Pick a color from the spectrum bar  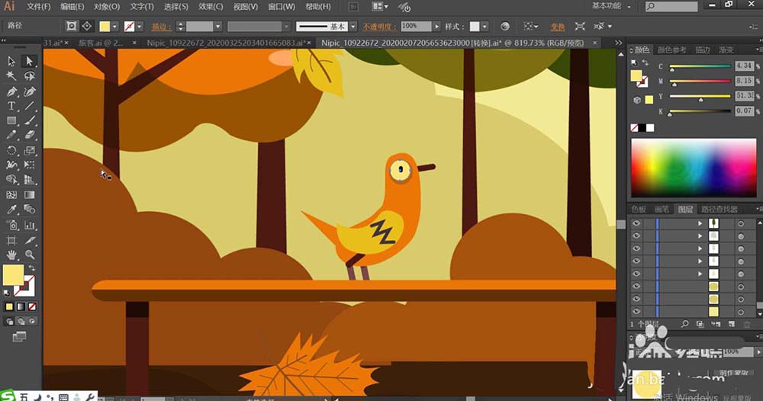click(x=694, y=168)
